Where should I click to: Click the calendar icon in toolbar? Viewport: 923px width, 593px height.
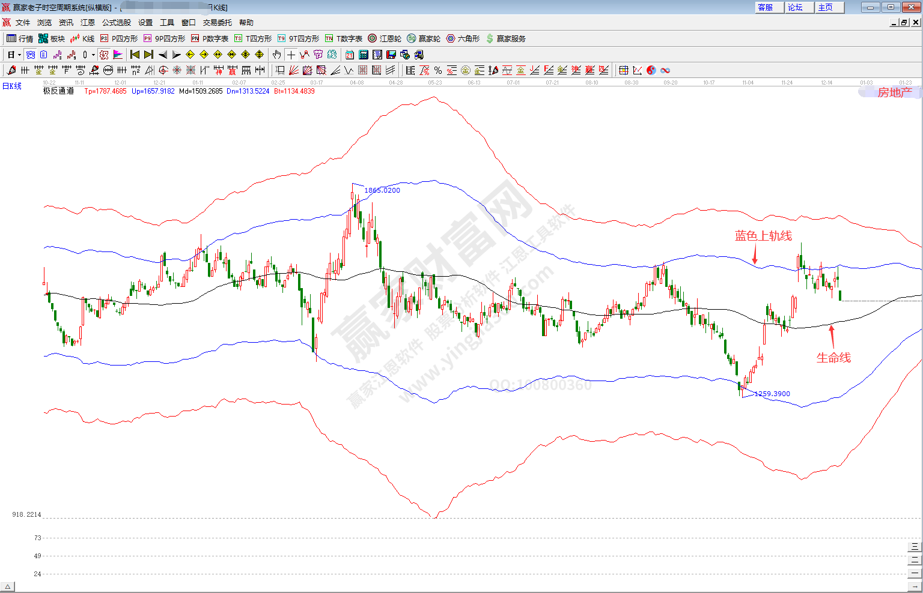click(x=350, y=55)
